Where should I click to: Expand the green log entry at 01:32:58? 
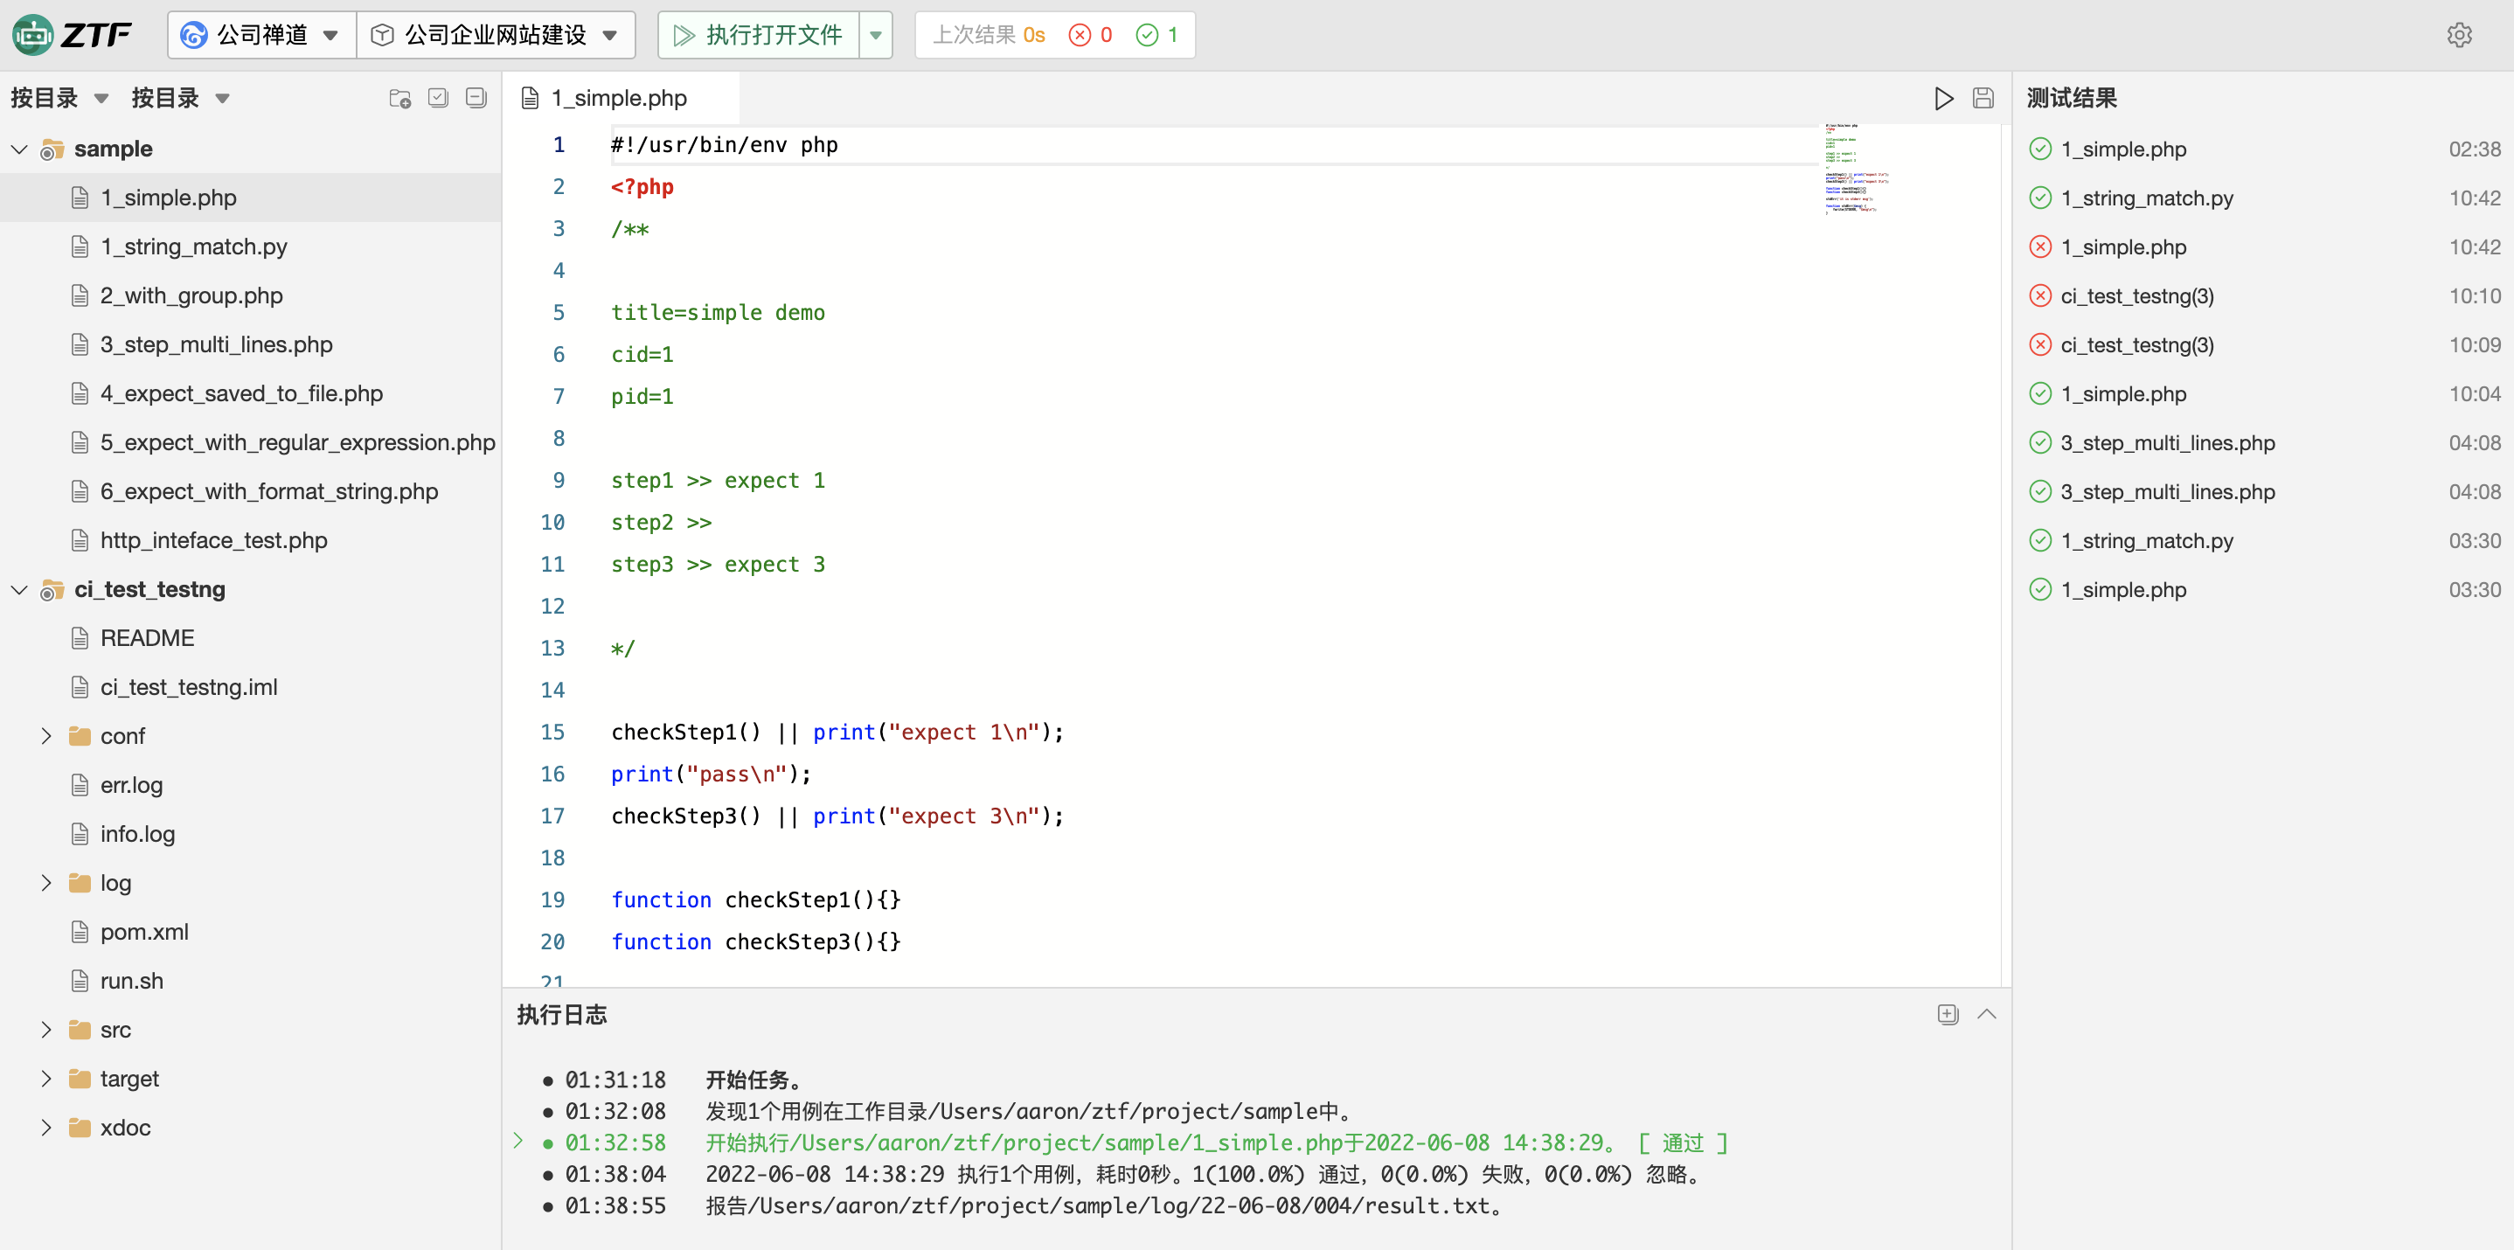point(518,1141)
